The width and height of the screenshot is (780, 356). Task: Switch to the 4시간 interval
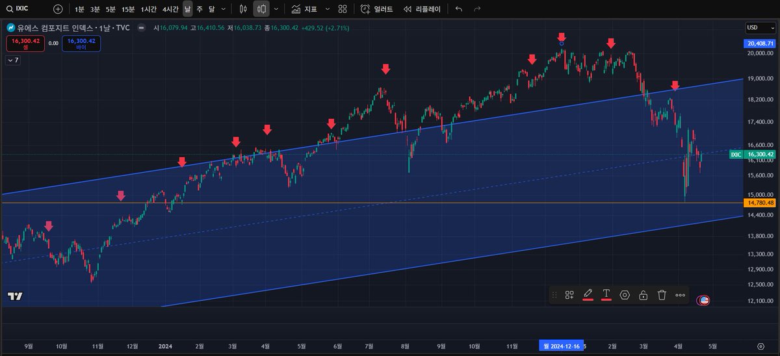point(171,9)
